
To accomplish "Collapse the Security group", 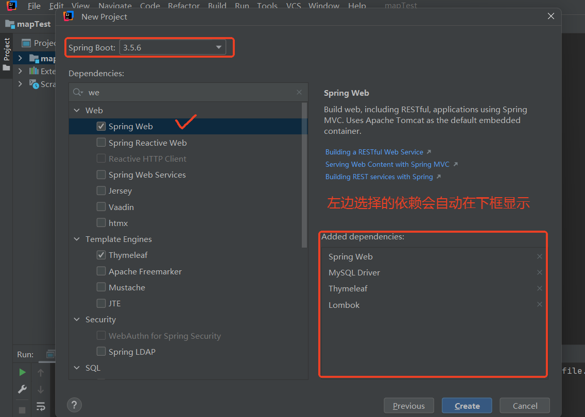I will (77, 319).
